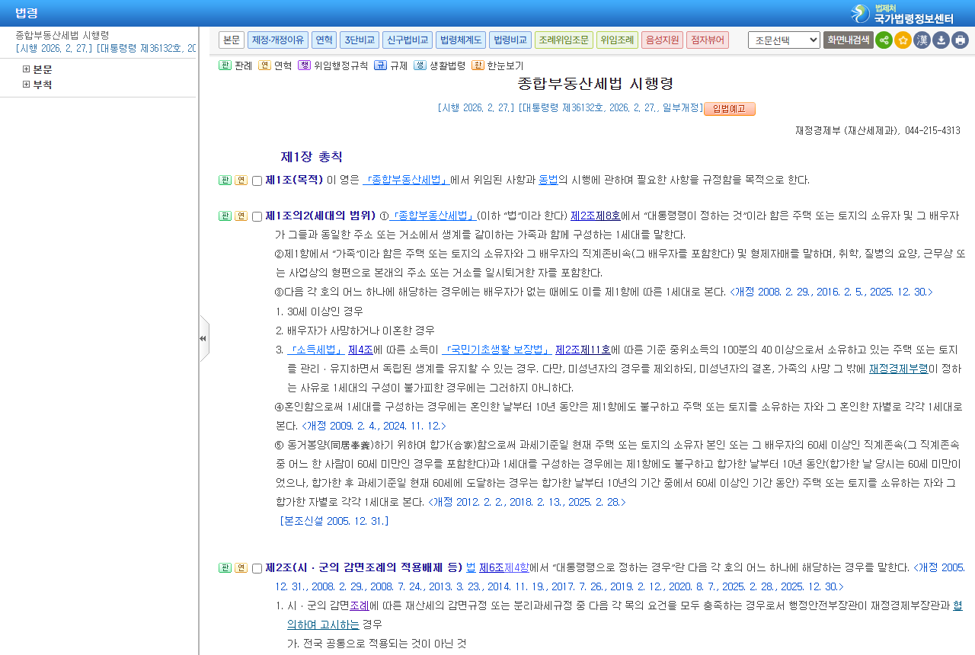This screenshot has height=655, width=975.
Task: Click the 동법 link in 제1조
Action: point(548,181)
